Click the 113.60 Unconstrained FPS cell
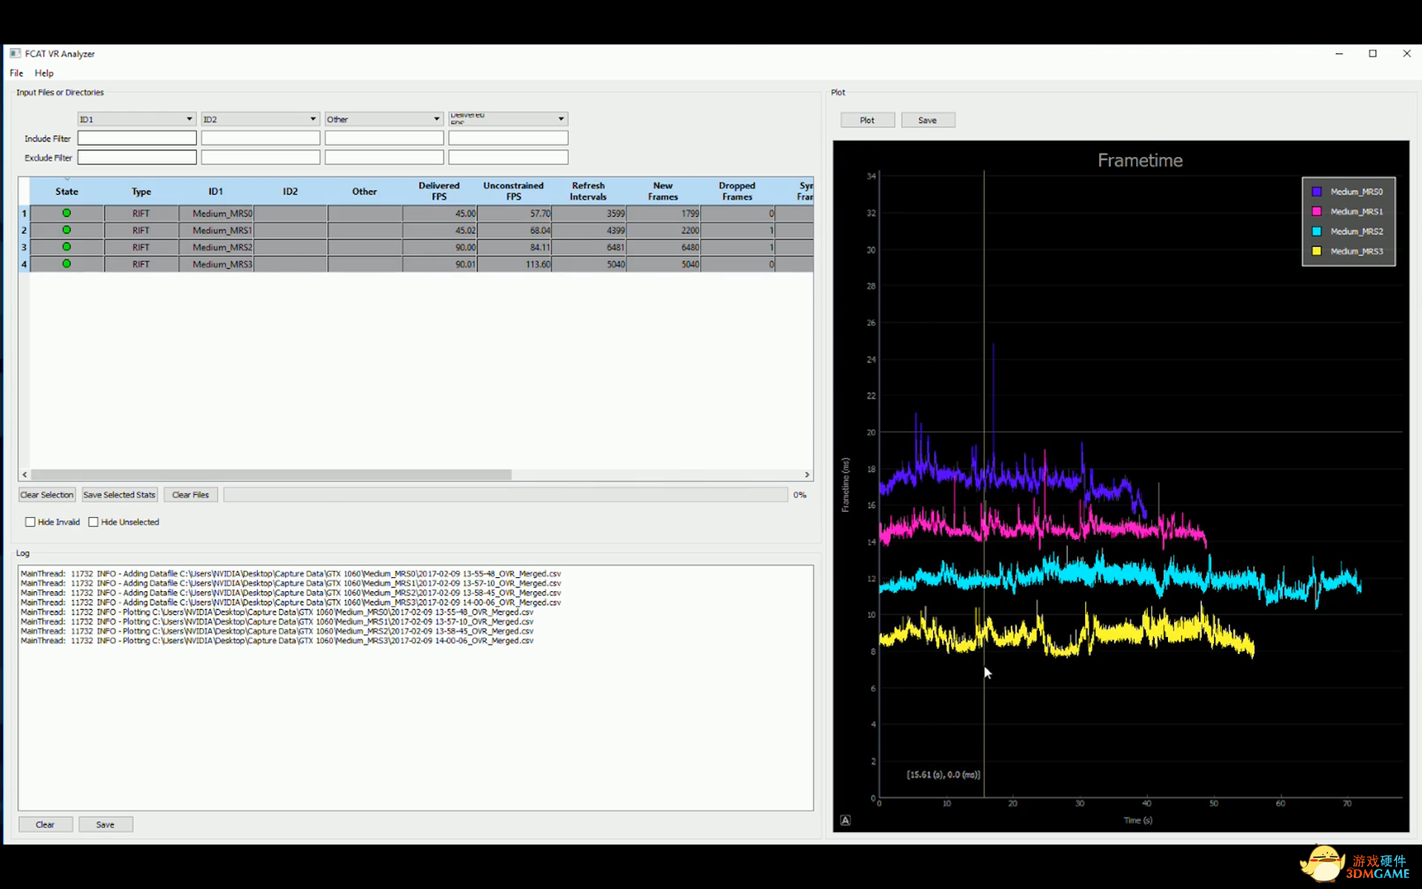Viewport: 1422px width, 889px height. (x=514, y=264)
